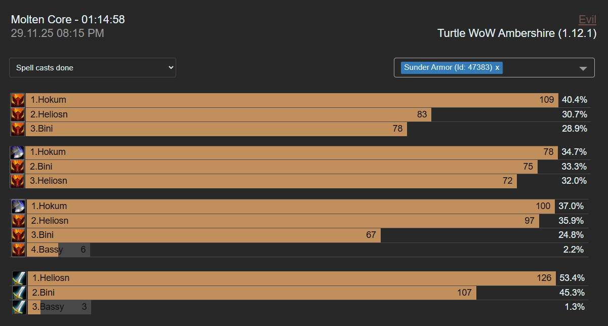
Task: Click the 53.4% value
Action: 572,278
